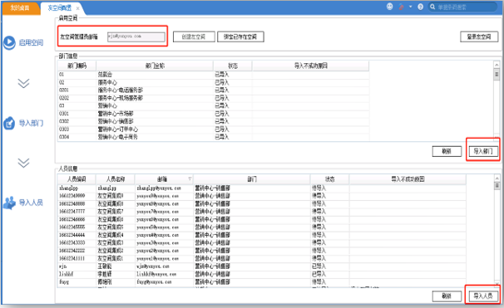Image resolution: width=504 pixels, height=308 pixels.
Task: Click the personnel table scrollbar thumb
Action: (497, 186)
